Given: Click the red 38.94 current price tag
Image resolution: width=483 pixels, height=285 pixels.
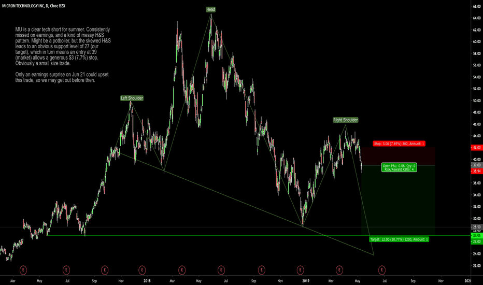Looking at the screenshot, I should click(477, 171).
